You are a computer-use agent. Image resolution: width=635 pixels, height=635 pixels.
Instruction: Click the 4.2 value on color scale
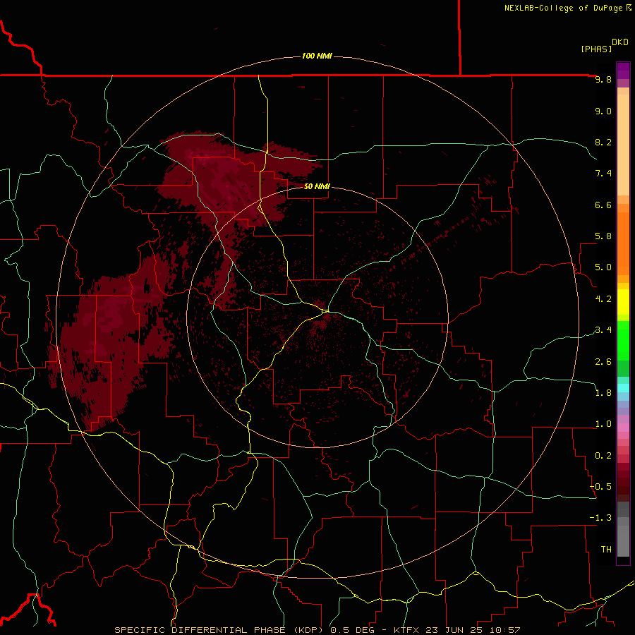coord(603,299)
